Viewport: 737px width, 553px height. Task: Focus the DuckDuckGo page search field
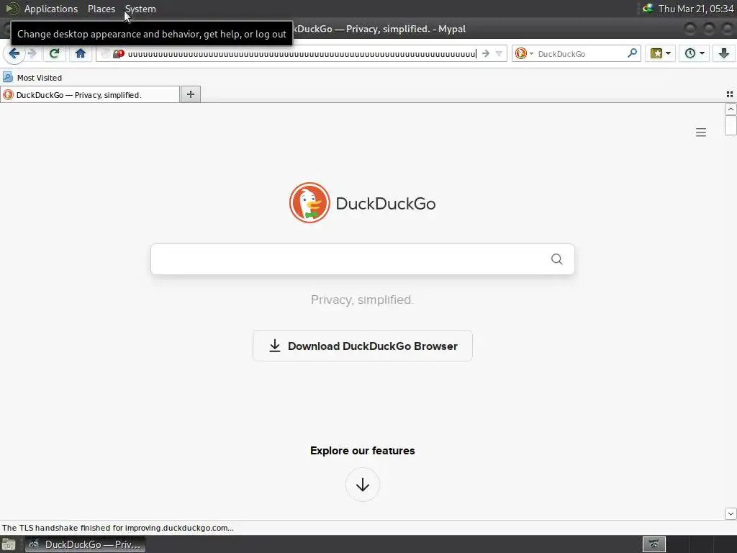(x=363, y=259)
